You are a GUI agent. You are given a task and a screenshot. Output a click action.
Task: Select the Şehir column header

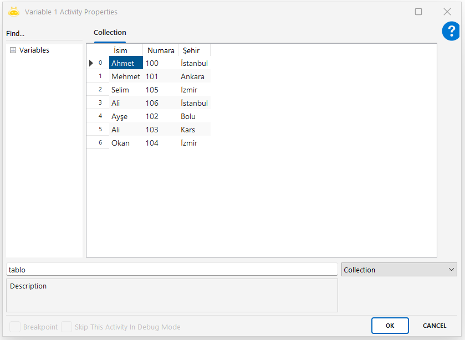(193, 50)
